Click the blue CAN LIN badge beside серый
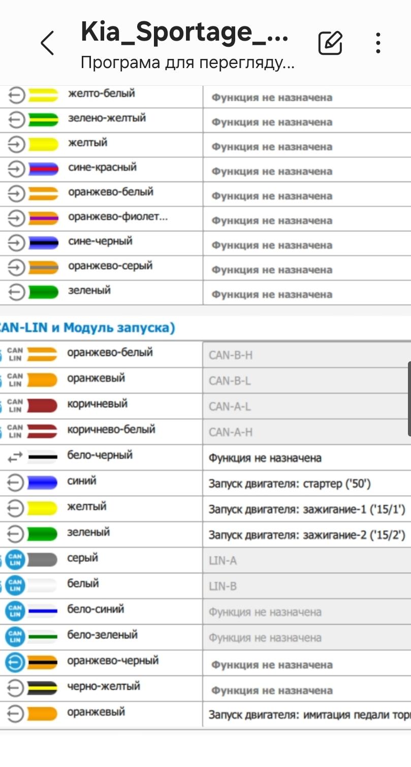Image resolution: width=411 pixels, height=767 pixels. click(x=15, y=560)
